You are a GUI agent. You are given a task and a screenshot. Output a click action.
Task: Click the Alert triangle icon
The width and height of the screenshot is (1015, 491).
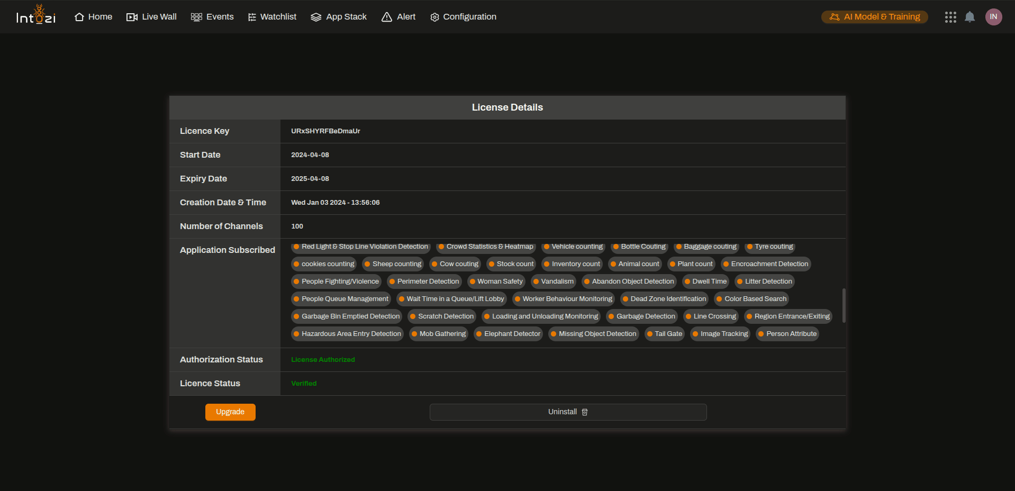(x=387, y=17)
